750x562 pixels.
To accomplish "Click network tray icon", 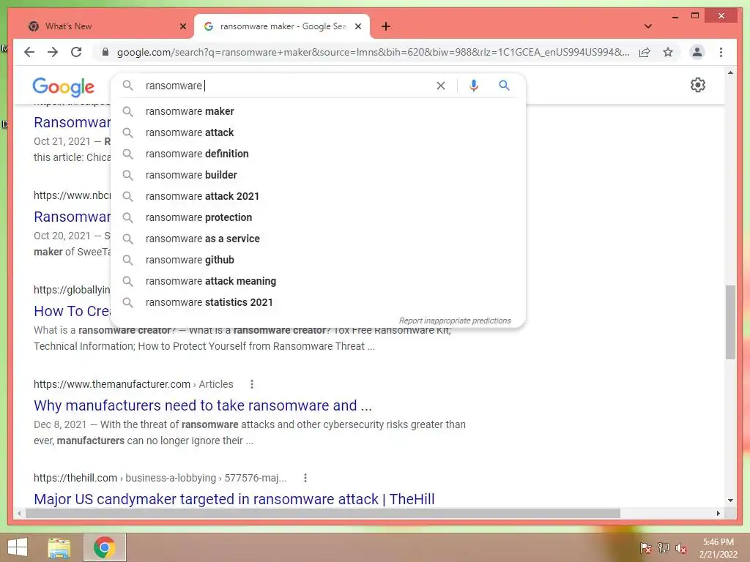I will pos(664,548).
